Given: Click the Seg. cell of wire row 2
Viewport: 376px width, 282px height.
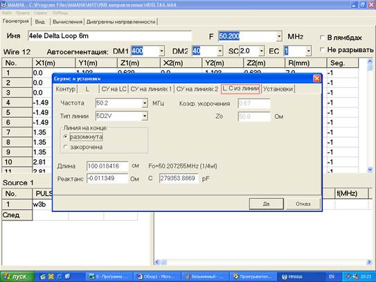Looking at the screenshot, I should (343, 83).
